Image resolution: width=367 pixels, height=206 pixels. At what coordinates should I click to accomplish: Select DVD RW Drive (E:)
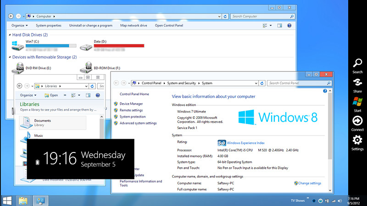(x=31, y=68)
